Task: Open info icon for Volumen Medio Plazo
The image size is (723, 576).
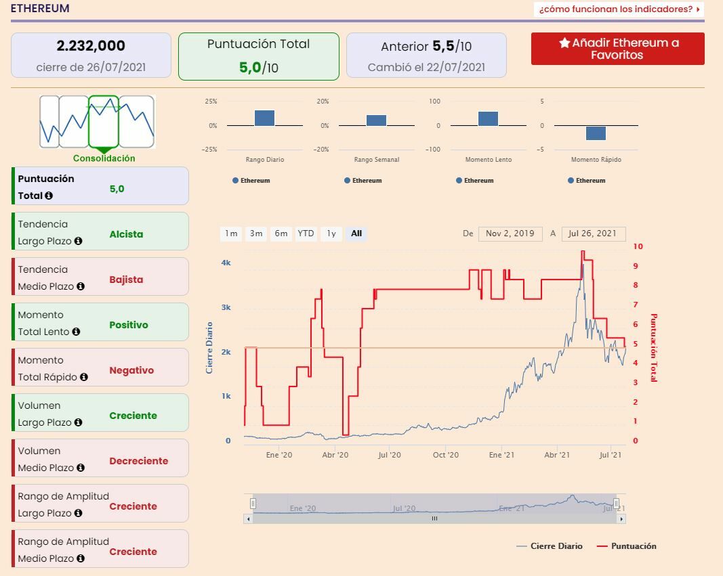Action: 81,468
